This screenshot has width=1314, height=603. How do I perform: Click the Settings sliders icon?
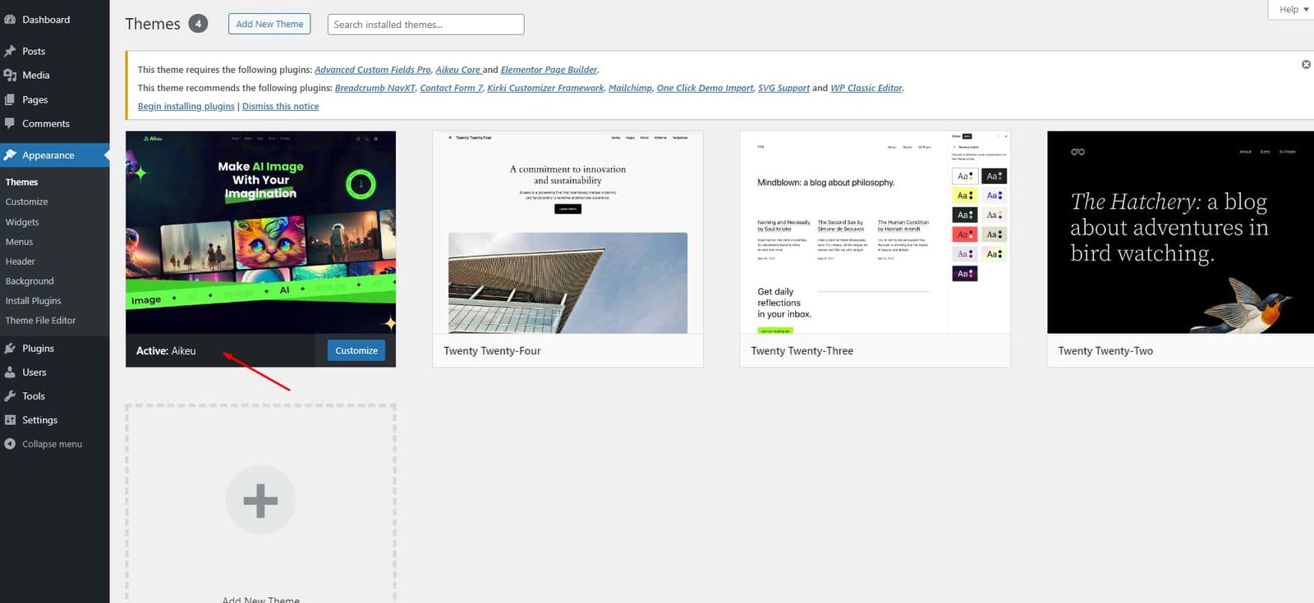click(x=10, y=420)
